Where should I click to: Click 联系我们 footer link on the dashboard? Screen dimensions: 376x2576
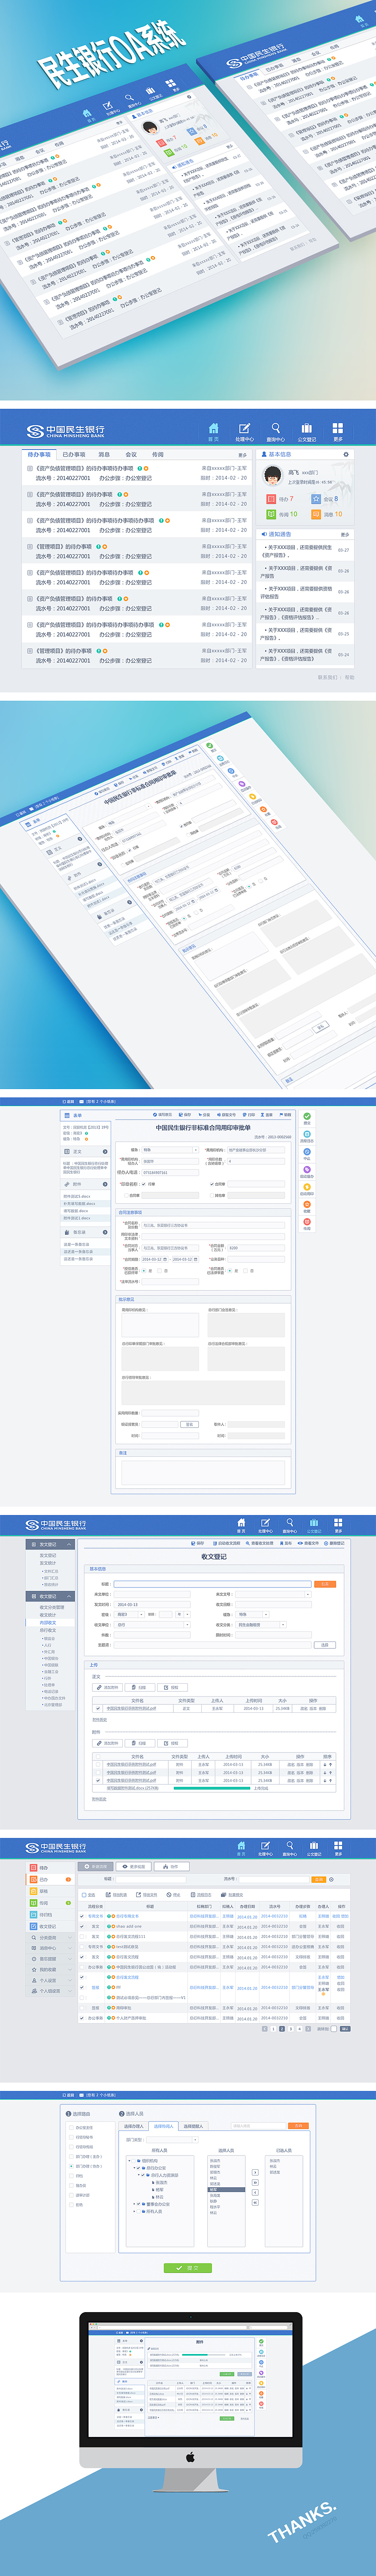(326, 677)
